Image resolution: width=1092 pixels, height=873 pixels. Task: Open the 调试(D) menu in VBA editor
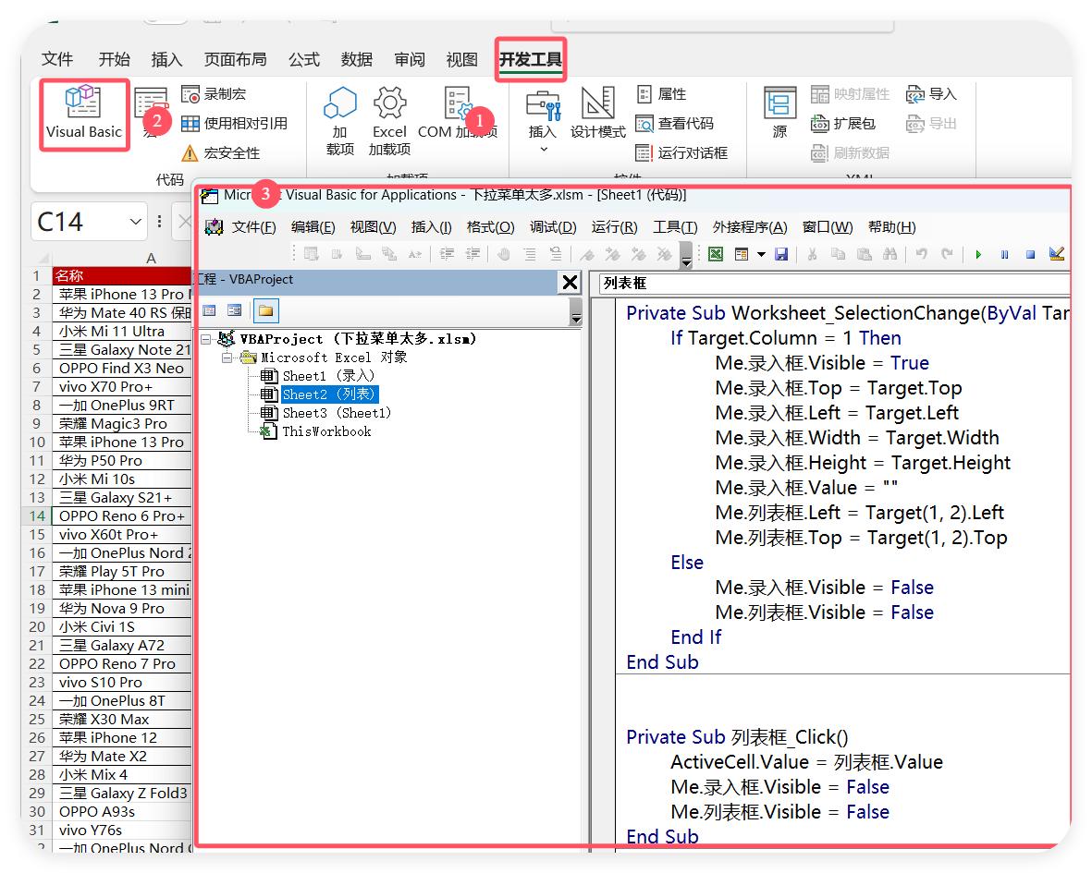click(553, 227)
